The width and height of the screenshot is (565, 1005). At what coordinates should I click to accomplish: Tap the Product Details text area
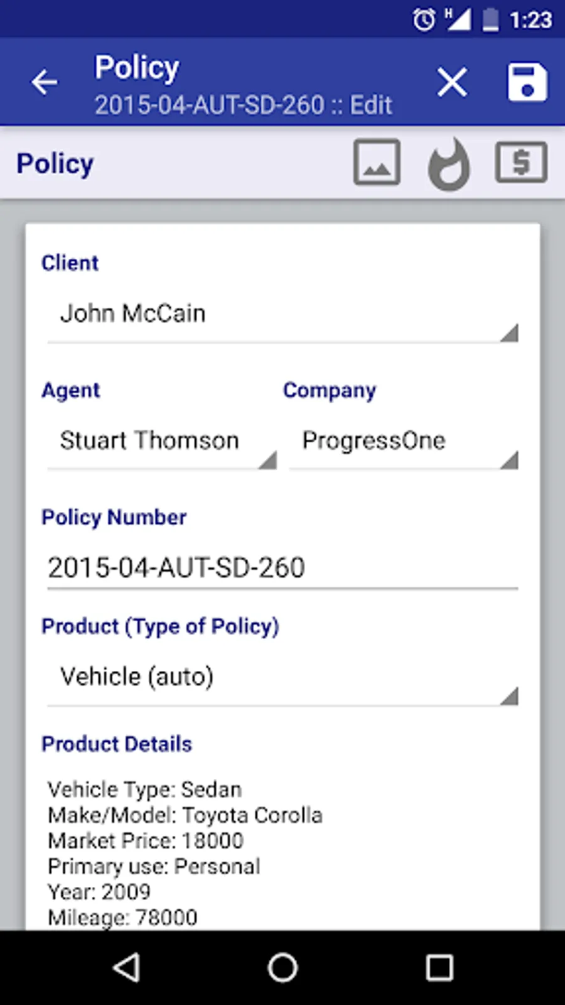282,853
